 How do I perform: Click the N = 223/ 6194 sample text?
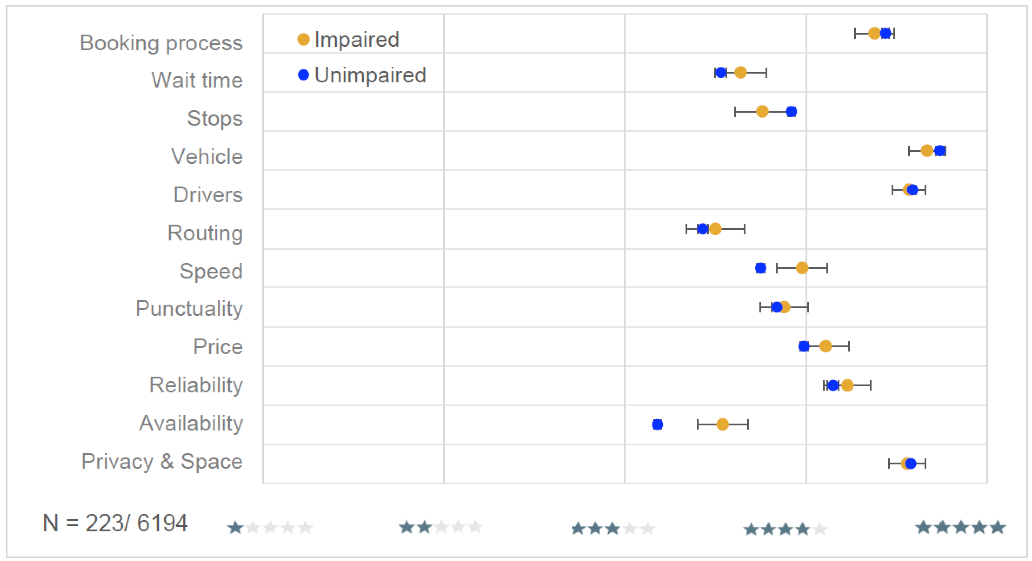pyautogui.click(x=115, y=523)
